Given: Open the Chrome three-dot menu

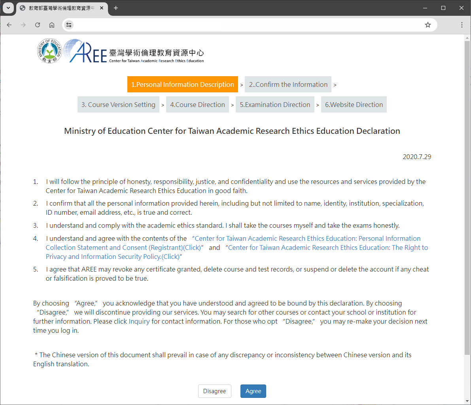Looking at the screenshot, I should click(x=462, y=25).
